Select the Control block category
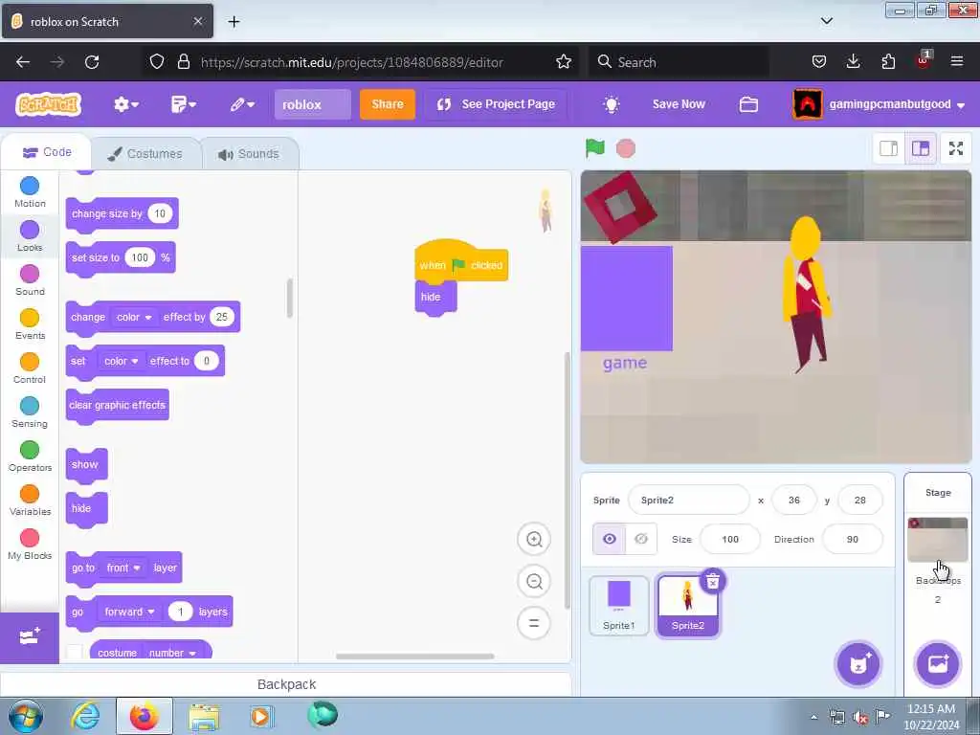The image size is (980, 735). click(x=30, y=368)
